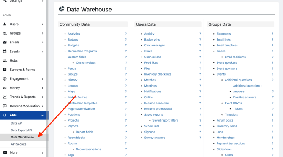283x157 pixels.
Task: Select the Data Warehouse submenu item
Action: 22,137
